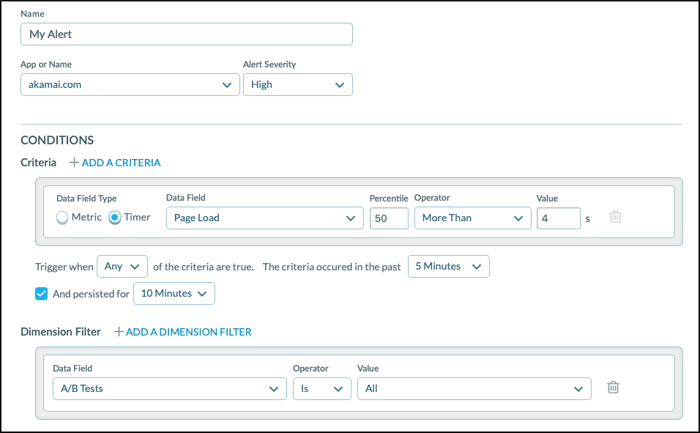The image size is (700, 433).
Task: Delete the A/B Tests dimension filter
Action: point(613,388)
